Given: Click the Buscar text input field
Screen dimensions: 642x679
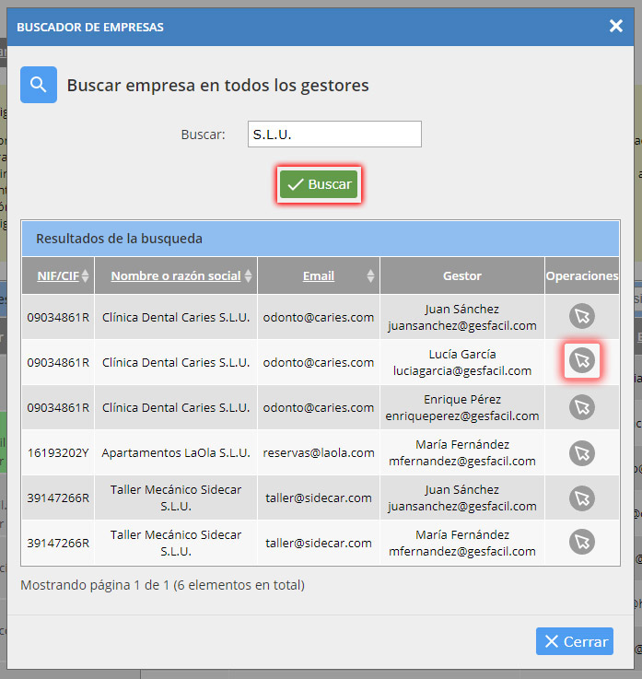Looking at the screenshot, I should pyautogui.click(x=334, y=135).
